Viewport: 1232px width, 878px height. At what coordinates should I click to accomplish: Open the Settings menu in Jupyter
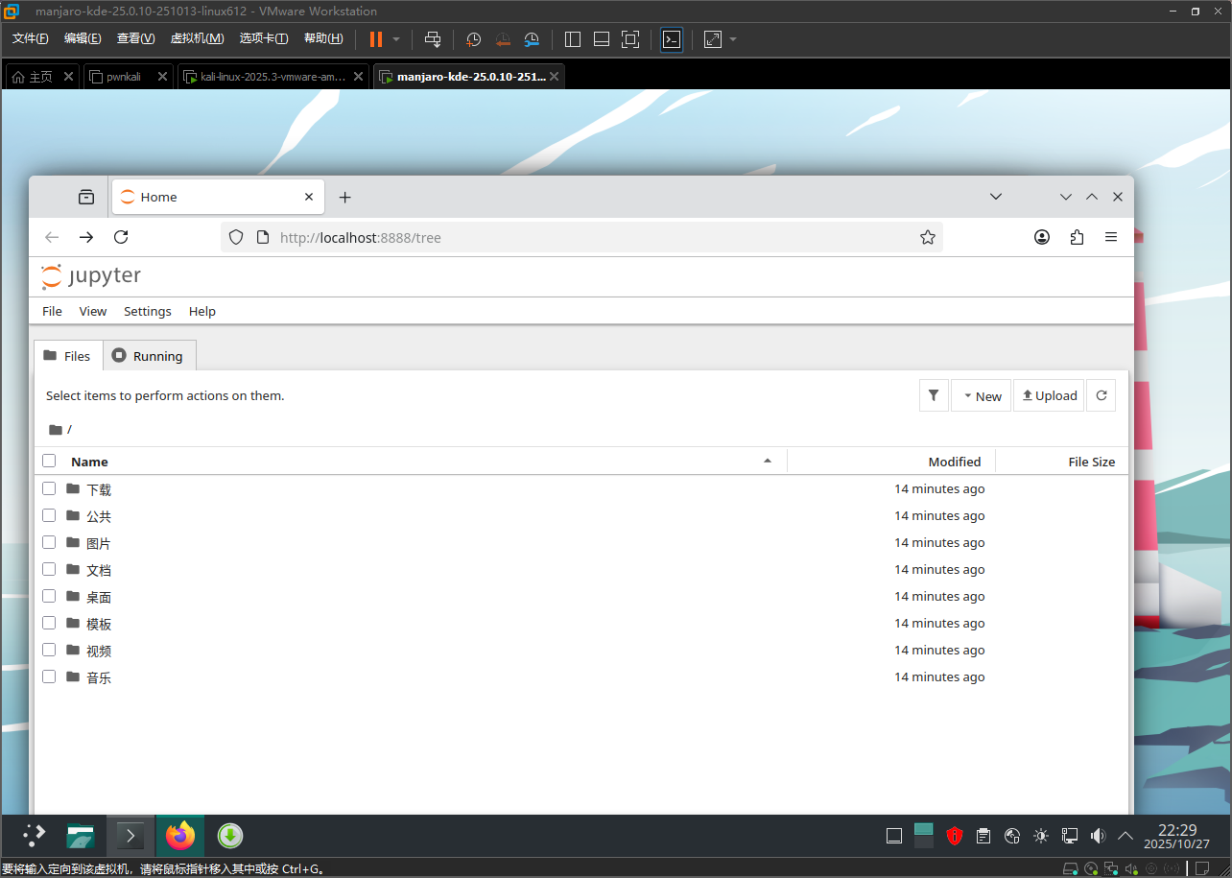(x=147, y=311)
